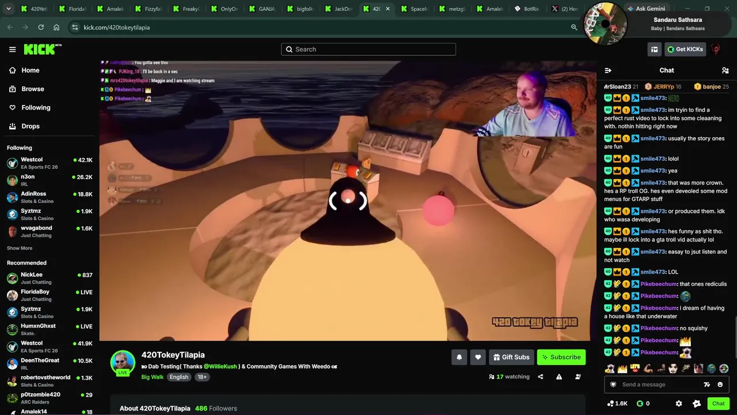737x415 pixels.
Task: Open the user profile avatar menu
Action: click(x=716, y=50)
